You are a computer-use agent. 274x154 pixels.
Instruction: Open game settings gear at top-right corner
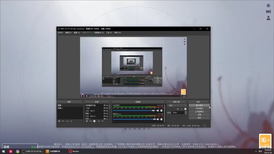[x=268, y=6]
